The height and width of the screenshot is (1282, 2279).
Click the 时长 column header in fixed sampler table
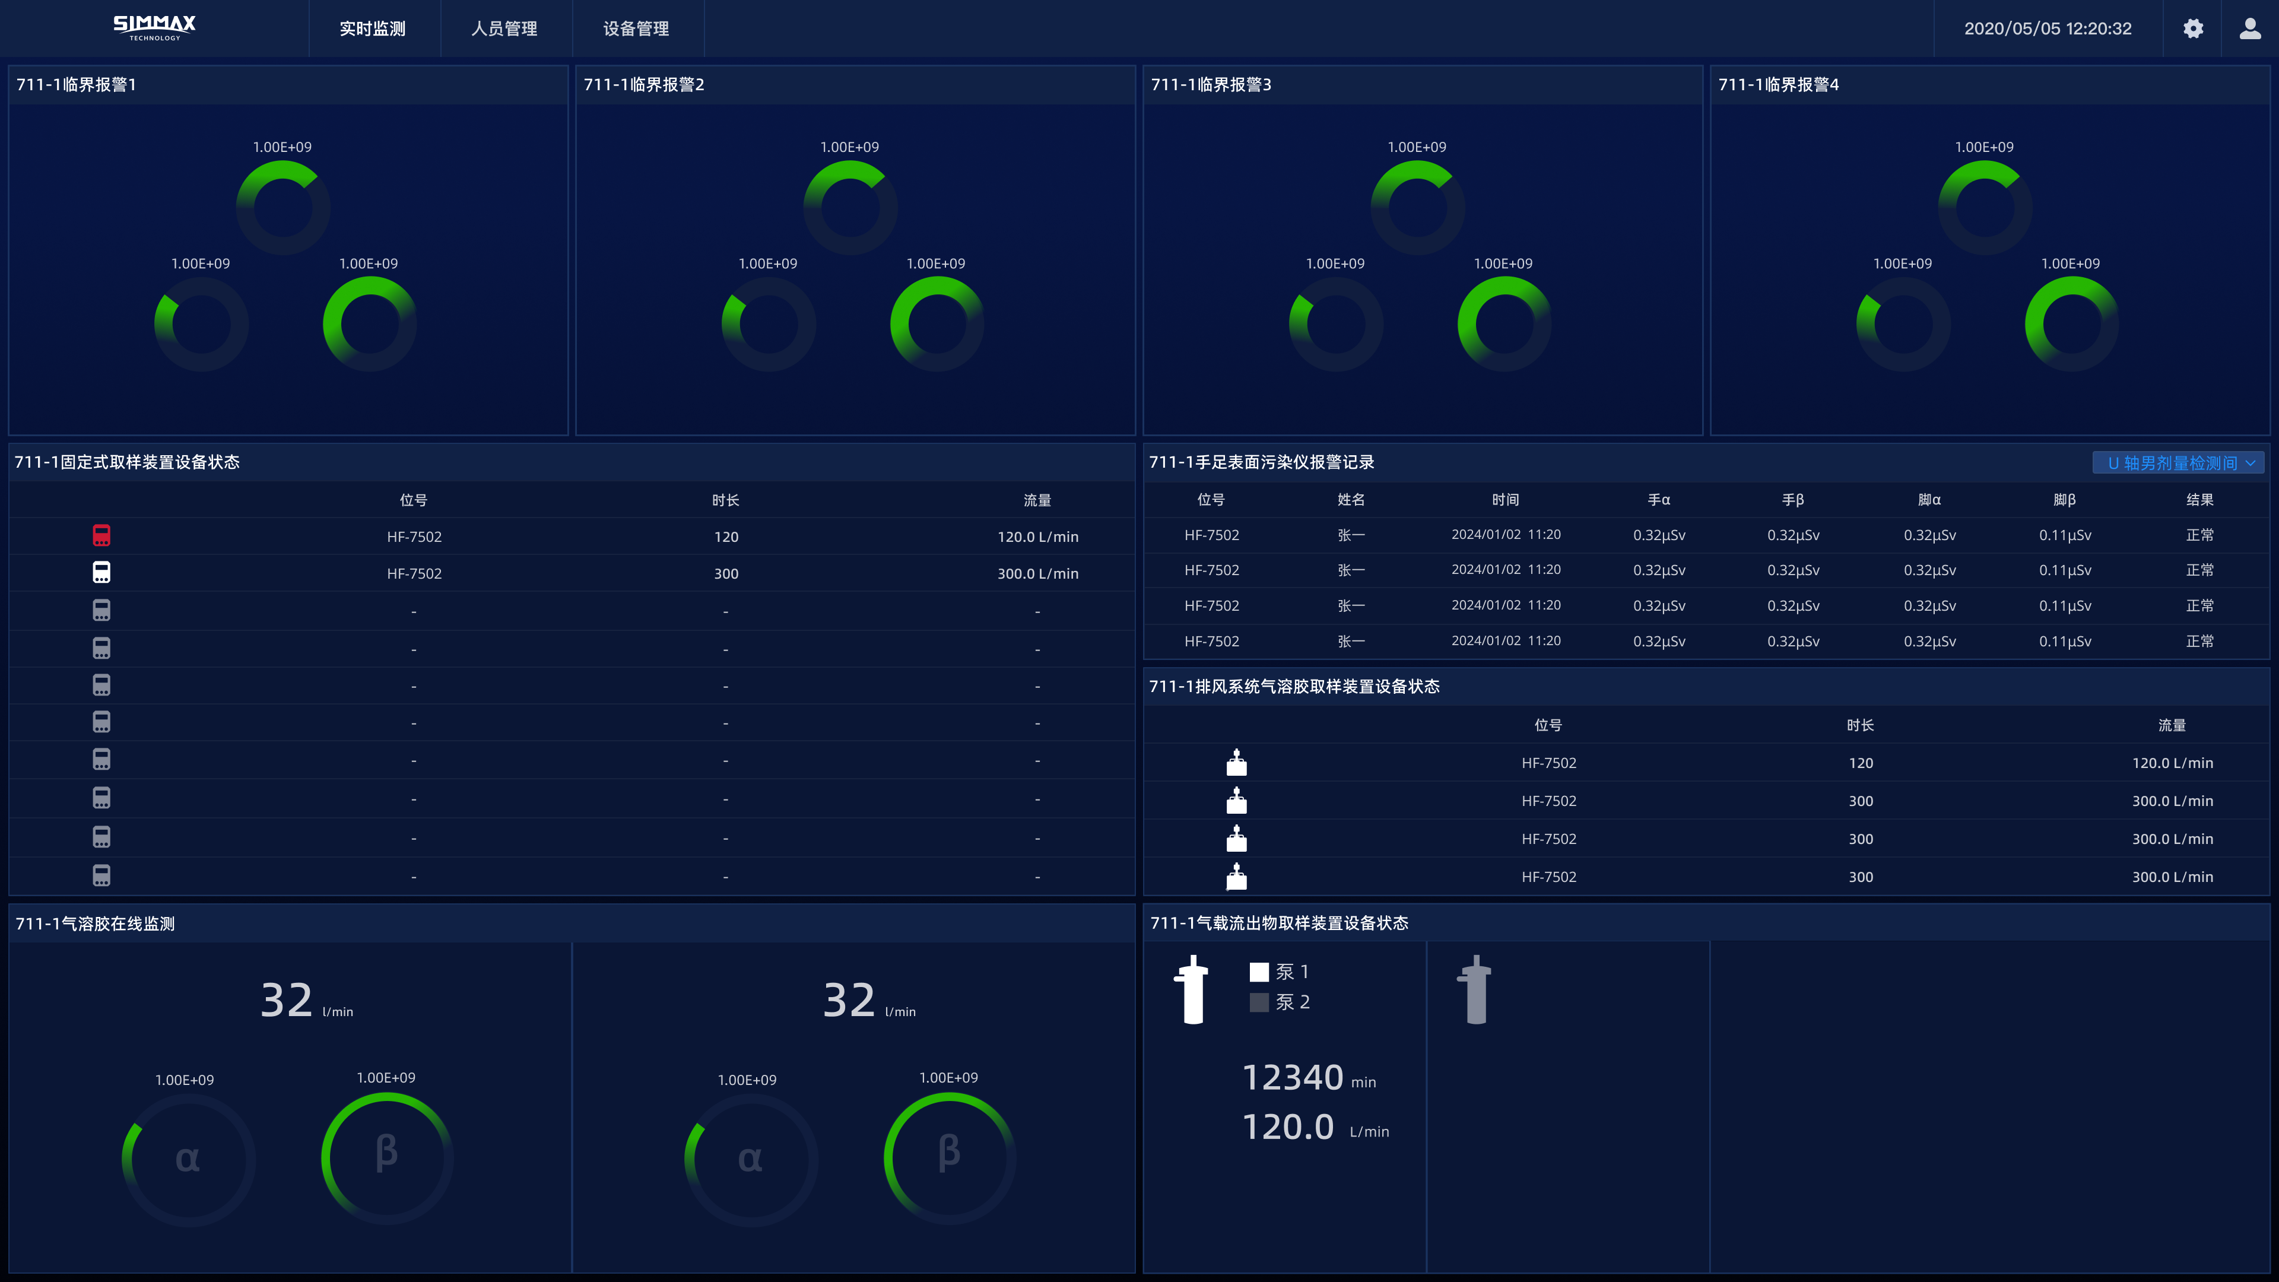click(x=725, y=501)
